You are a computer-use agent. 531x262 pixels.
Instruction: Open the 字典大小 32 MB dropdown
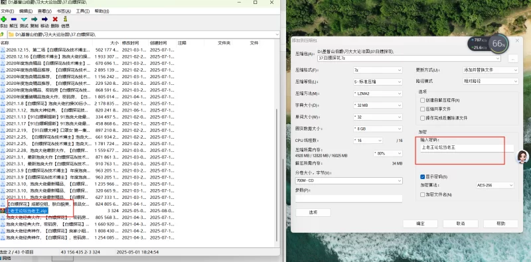pyautogui.click(x=378, y=105)
